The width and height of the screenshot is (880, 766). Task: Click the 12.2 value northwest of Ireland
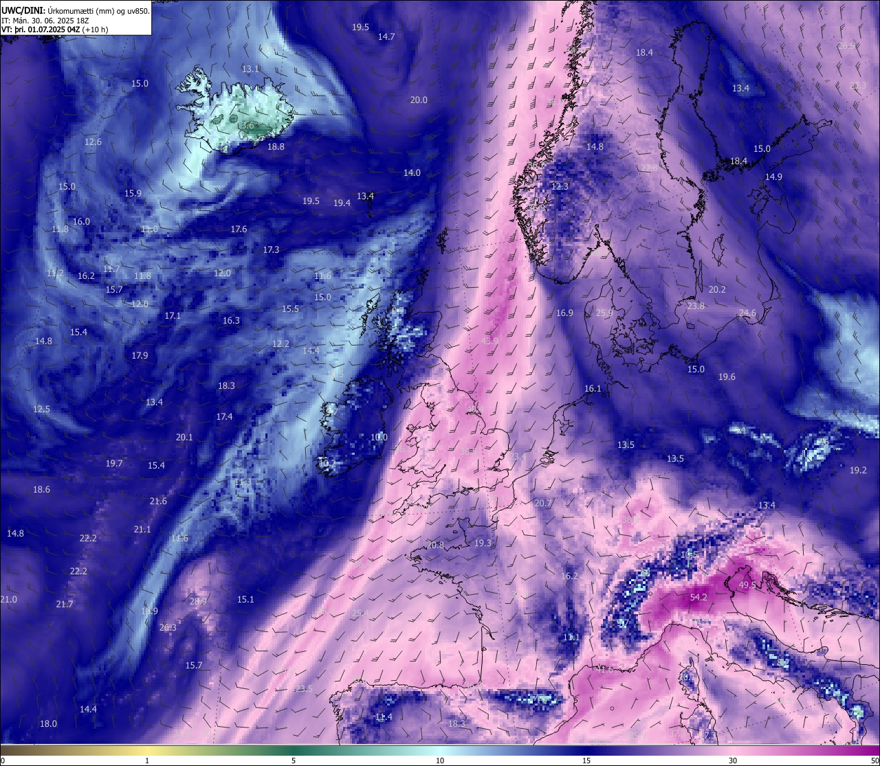pos(280,343)
